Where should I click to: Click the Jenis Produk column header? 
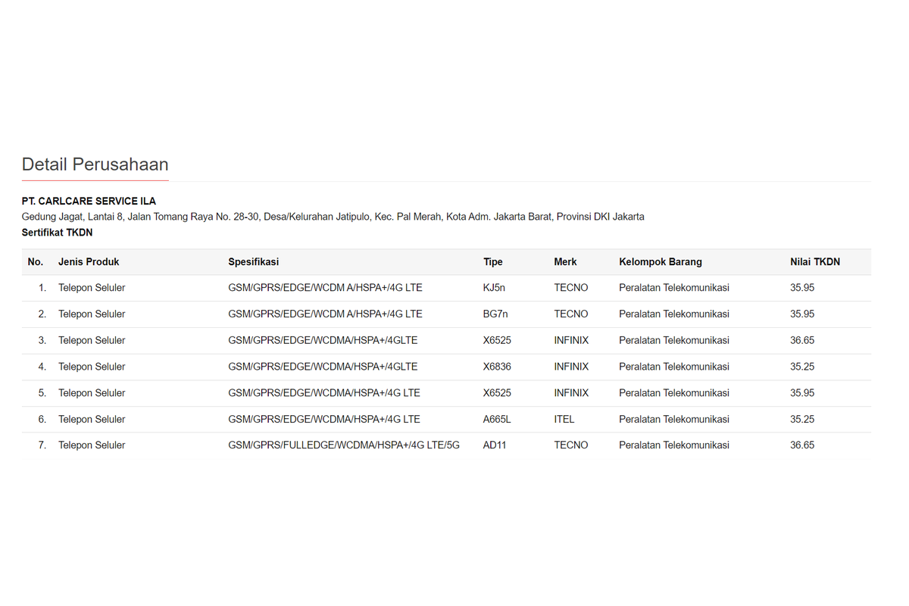(89, 262)
